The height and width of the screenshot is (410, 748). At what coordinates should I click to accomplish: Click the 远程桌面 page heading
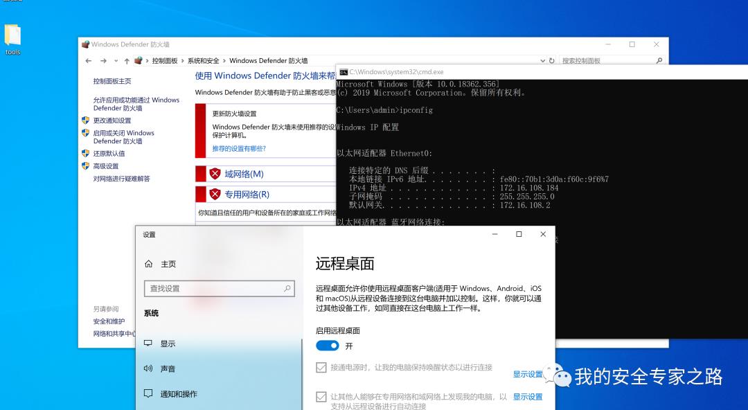click(x=345, y=263)
